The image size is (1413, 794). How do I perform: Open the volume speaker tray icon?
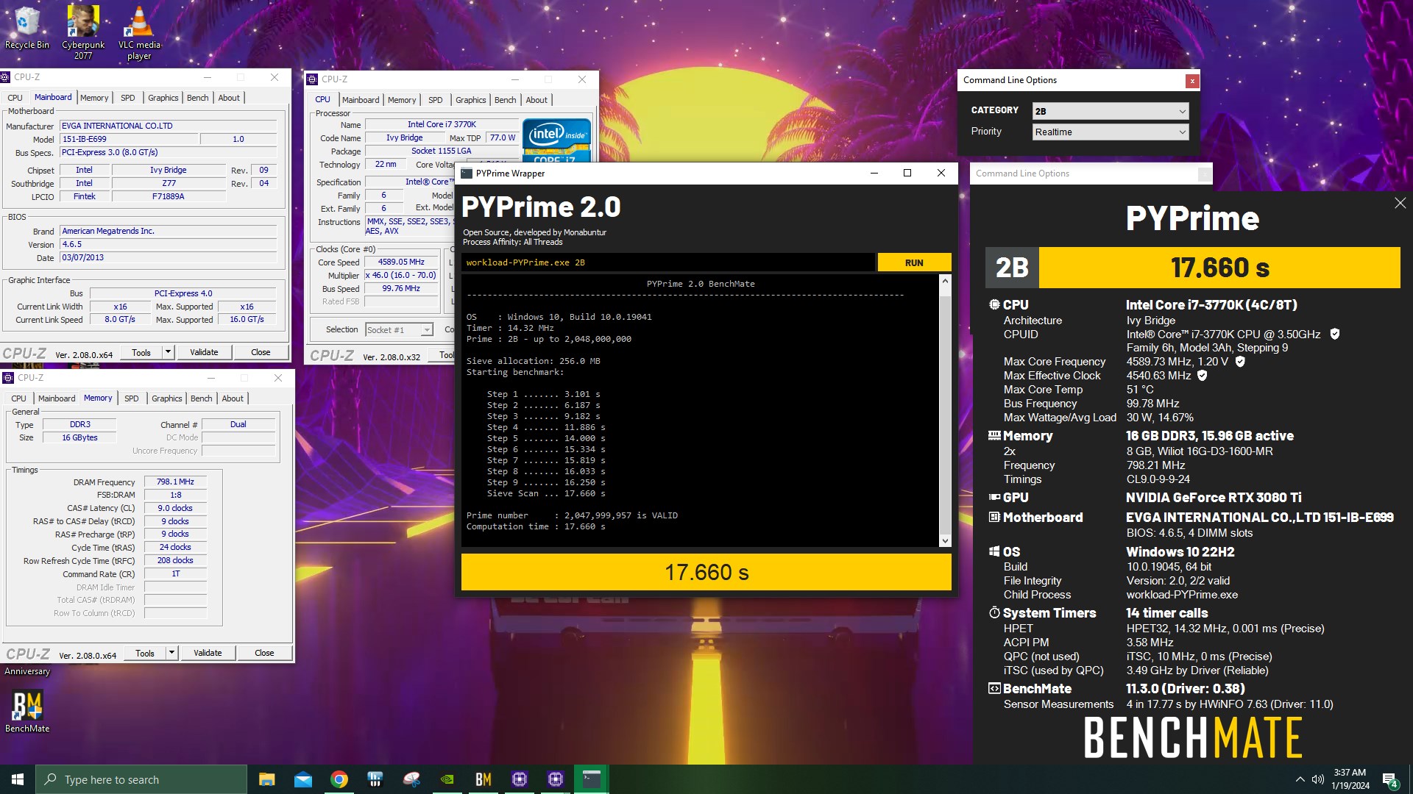click(1317, 779)
